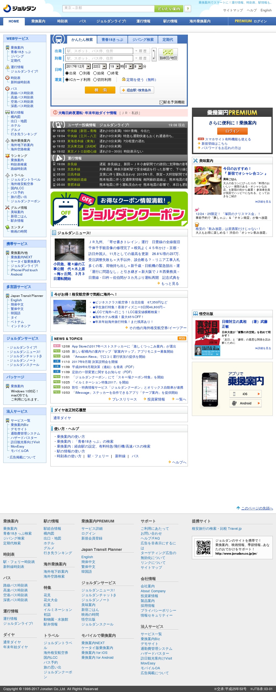The image size is (276, 692).
Task: Click beach chair travel thumbnail
Action: coord(70,312)
